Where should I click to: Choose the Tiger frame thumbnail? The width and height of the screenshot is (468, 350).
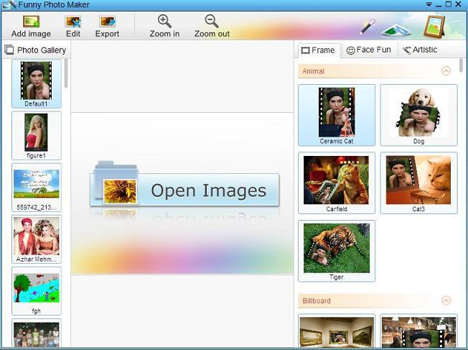(337, 251)
